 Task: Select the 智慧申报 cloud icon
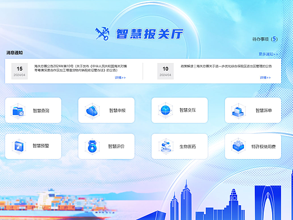(x=92, y=111)
